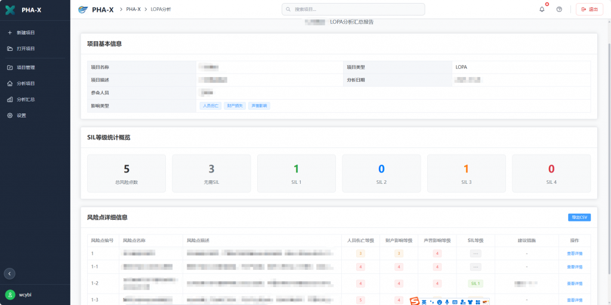Click the PHA-X logo in sidebar

(10, 10)
